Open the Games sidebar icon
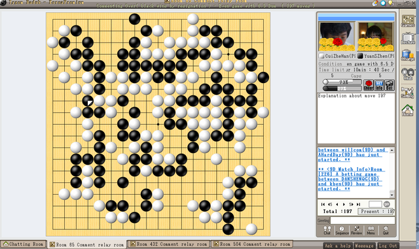The height and width of the screenshot is (249, 419). pyautogui.click(x=408, y=21)
